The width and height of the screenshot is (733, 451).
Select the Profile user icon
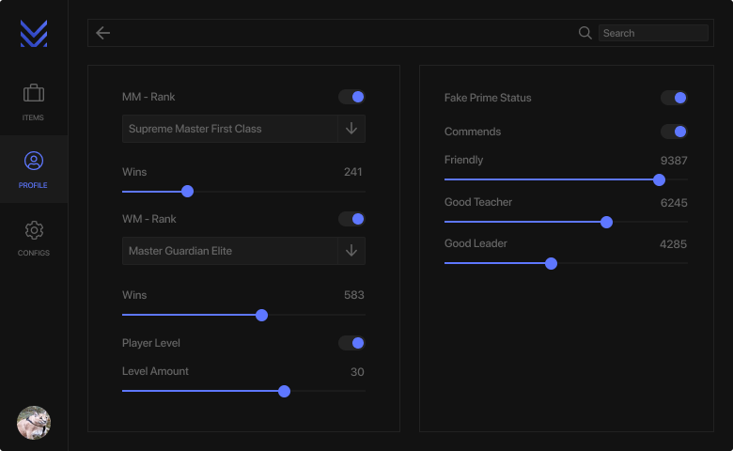[x=34, y=162]
